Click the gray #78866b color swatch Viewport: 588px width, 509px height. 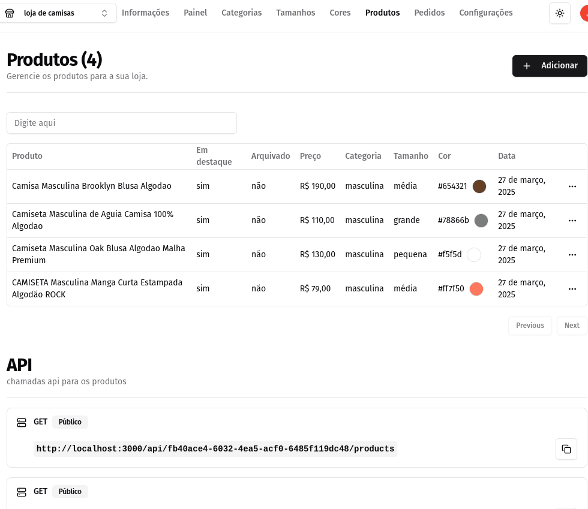point(481,221)
